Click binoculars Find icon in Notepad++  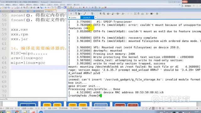[38, 8]
